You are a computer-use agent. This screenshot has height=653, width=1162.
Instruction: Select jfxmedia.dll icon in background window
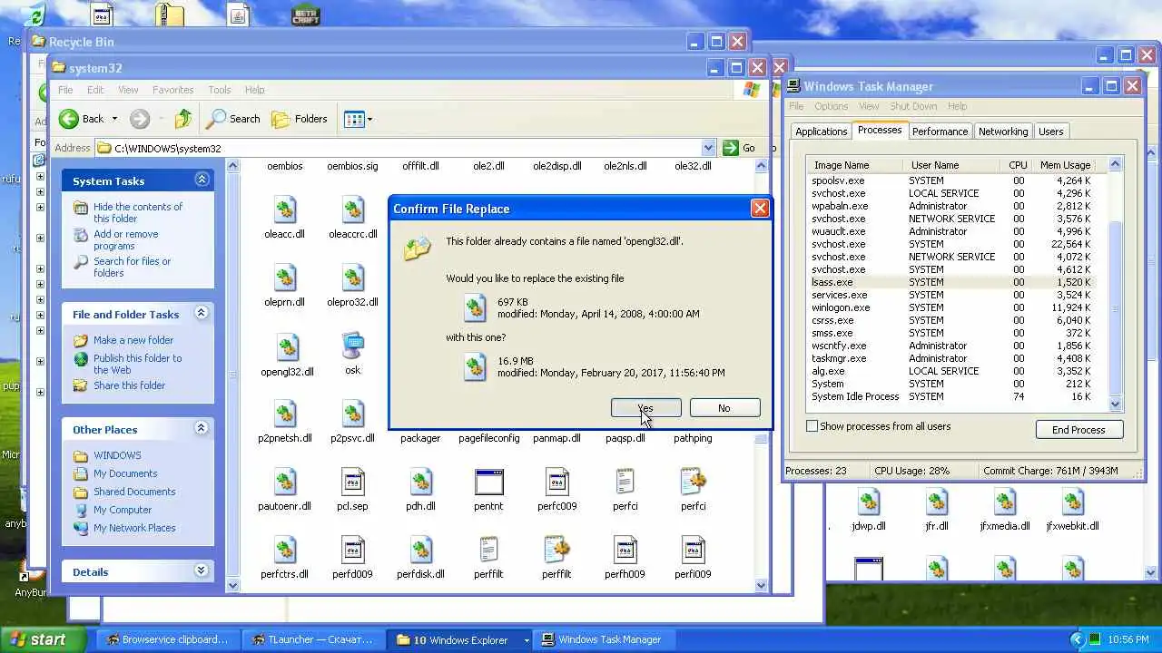click(x=1005, y=502)
